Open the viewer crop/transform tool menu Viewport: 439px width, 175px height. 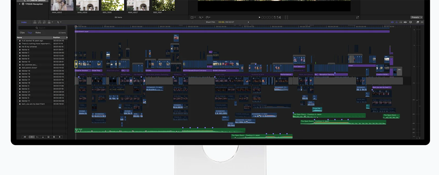pyautogui.click(x=193, y=17)
